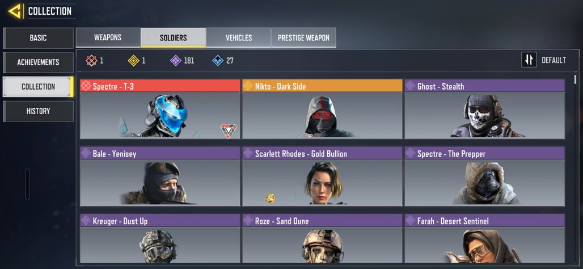Click the gold badge on Scarlett Rhodes card

pyautogui.click(x=271, y=198)
